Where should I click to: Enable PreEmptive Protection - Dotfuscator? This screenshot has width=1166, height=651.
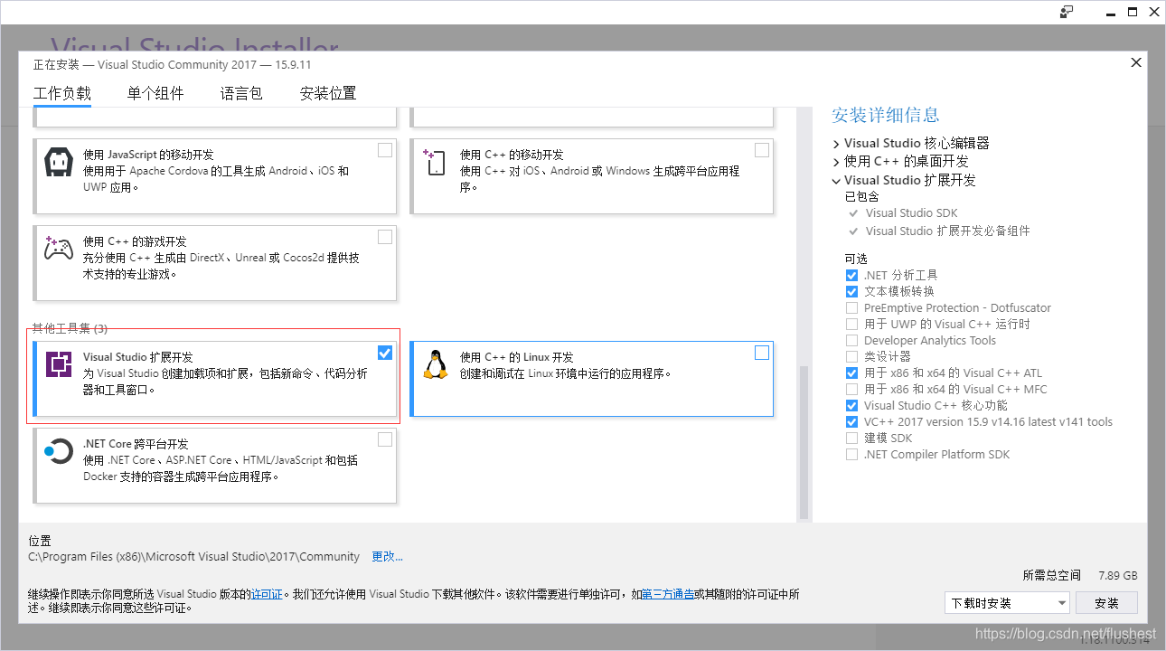[x=851, y=307]
